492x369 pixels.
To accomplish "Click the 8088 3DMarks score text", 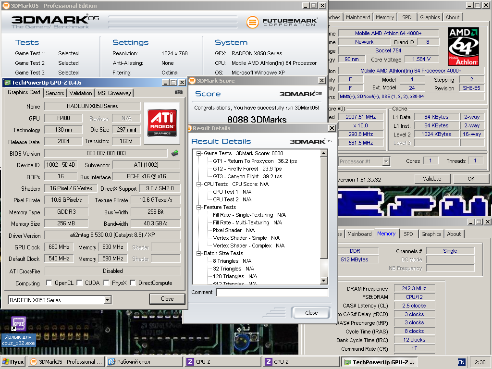I will [257, 119].
